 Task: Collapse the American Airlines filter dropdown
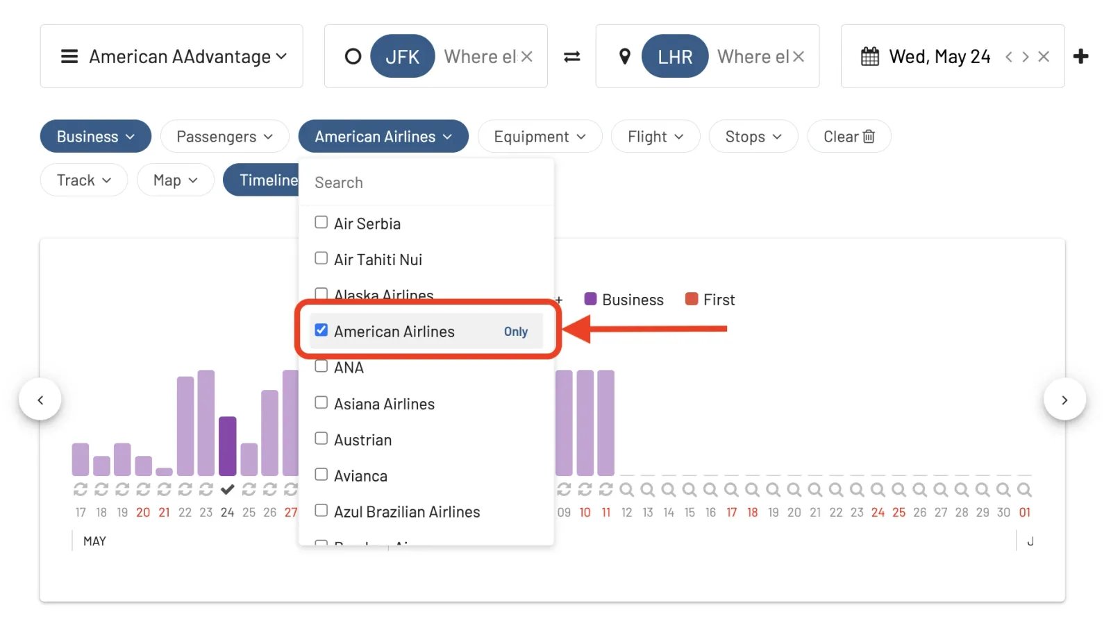tap(383, 137)
